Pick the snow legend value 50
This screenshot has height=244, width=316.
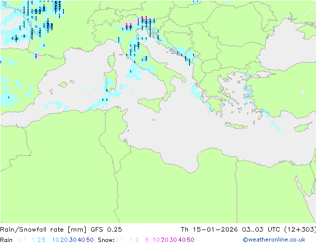190,240
